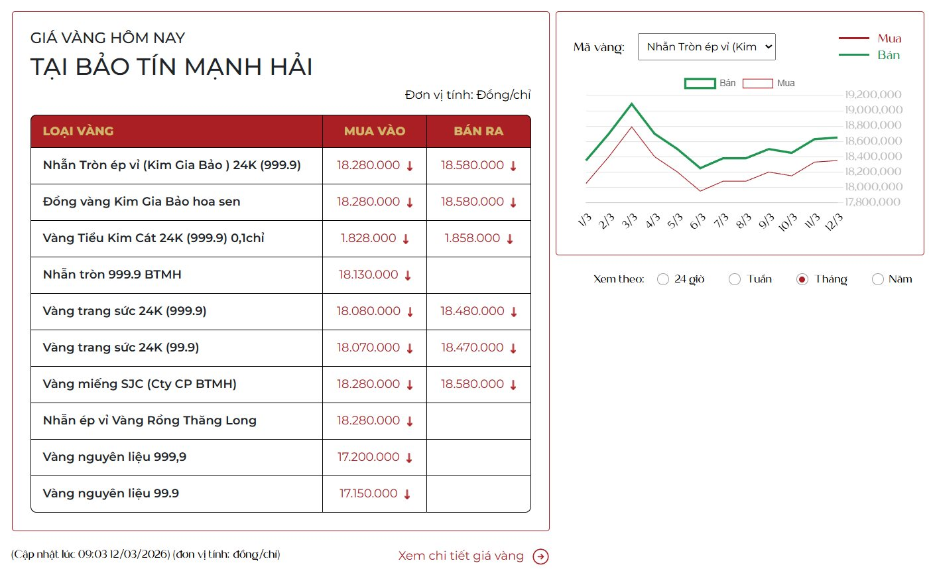Image resolution: width=929 pixels, height=569 pixels.
Task: Toggle the red Mua legend swatch
Action: tap(757, 84)
